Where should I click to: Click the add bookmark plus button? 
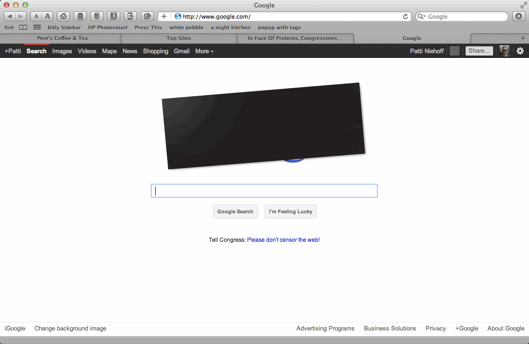tap(164, 16)
